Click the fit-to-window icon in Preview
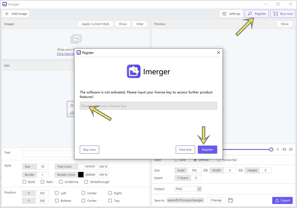This screenshot has height=208, width=297. [x=284, y=149]
